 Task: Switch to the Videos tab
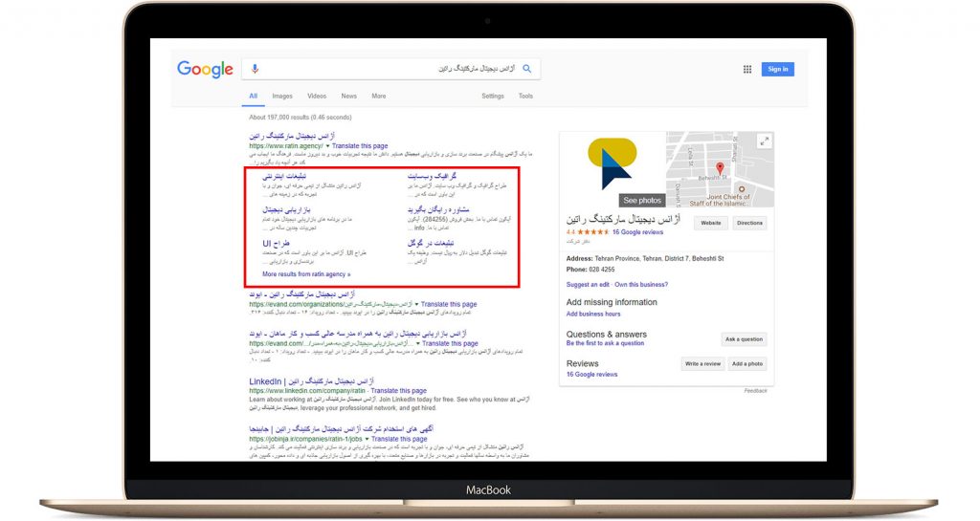tap(317, 97)
